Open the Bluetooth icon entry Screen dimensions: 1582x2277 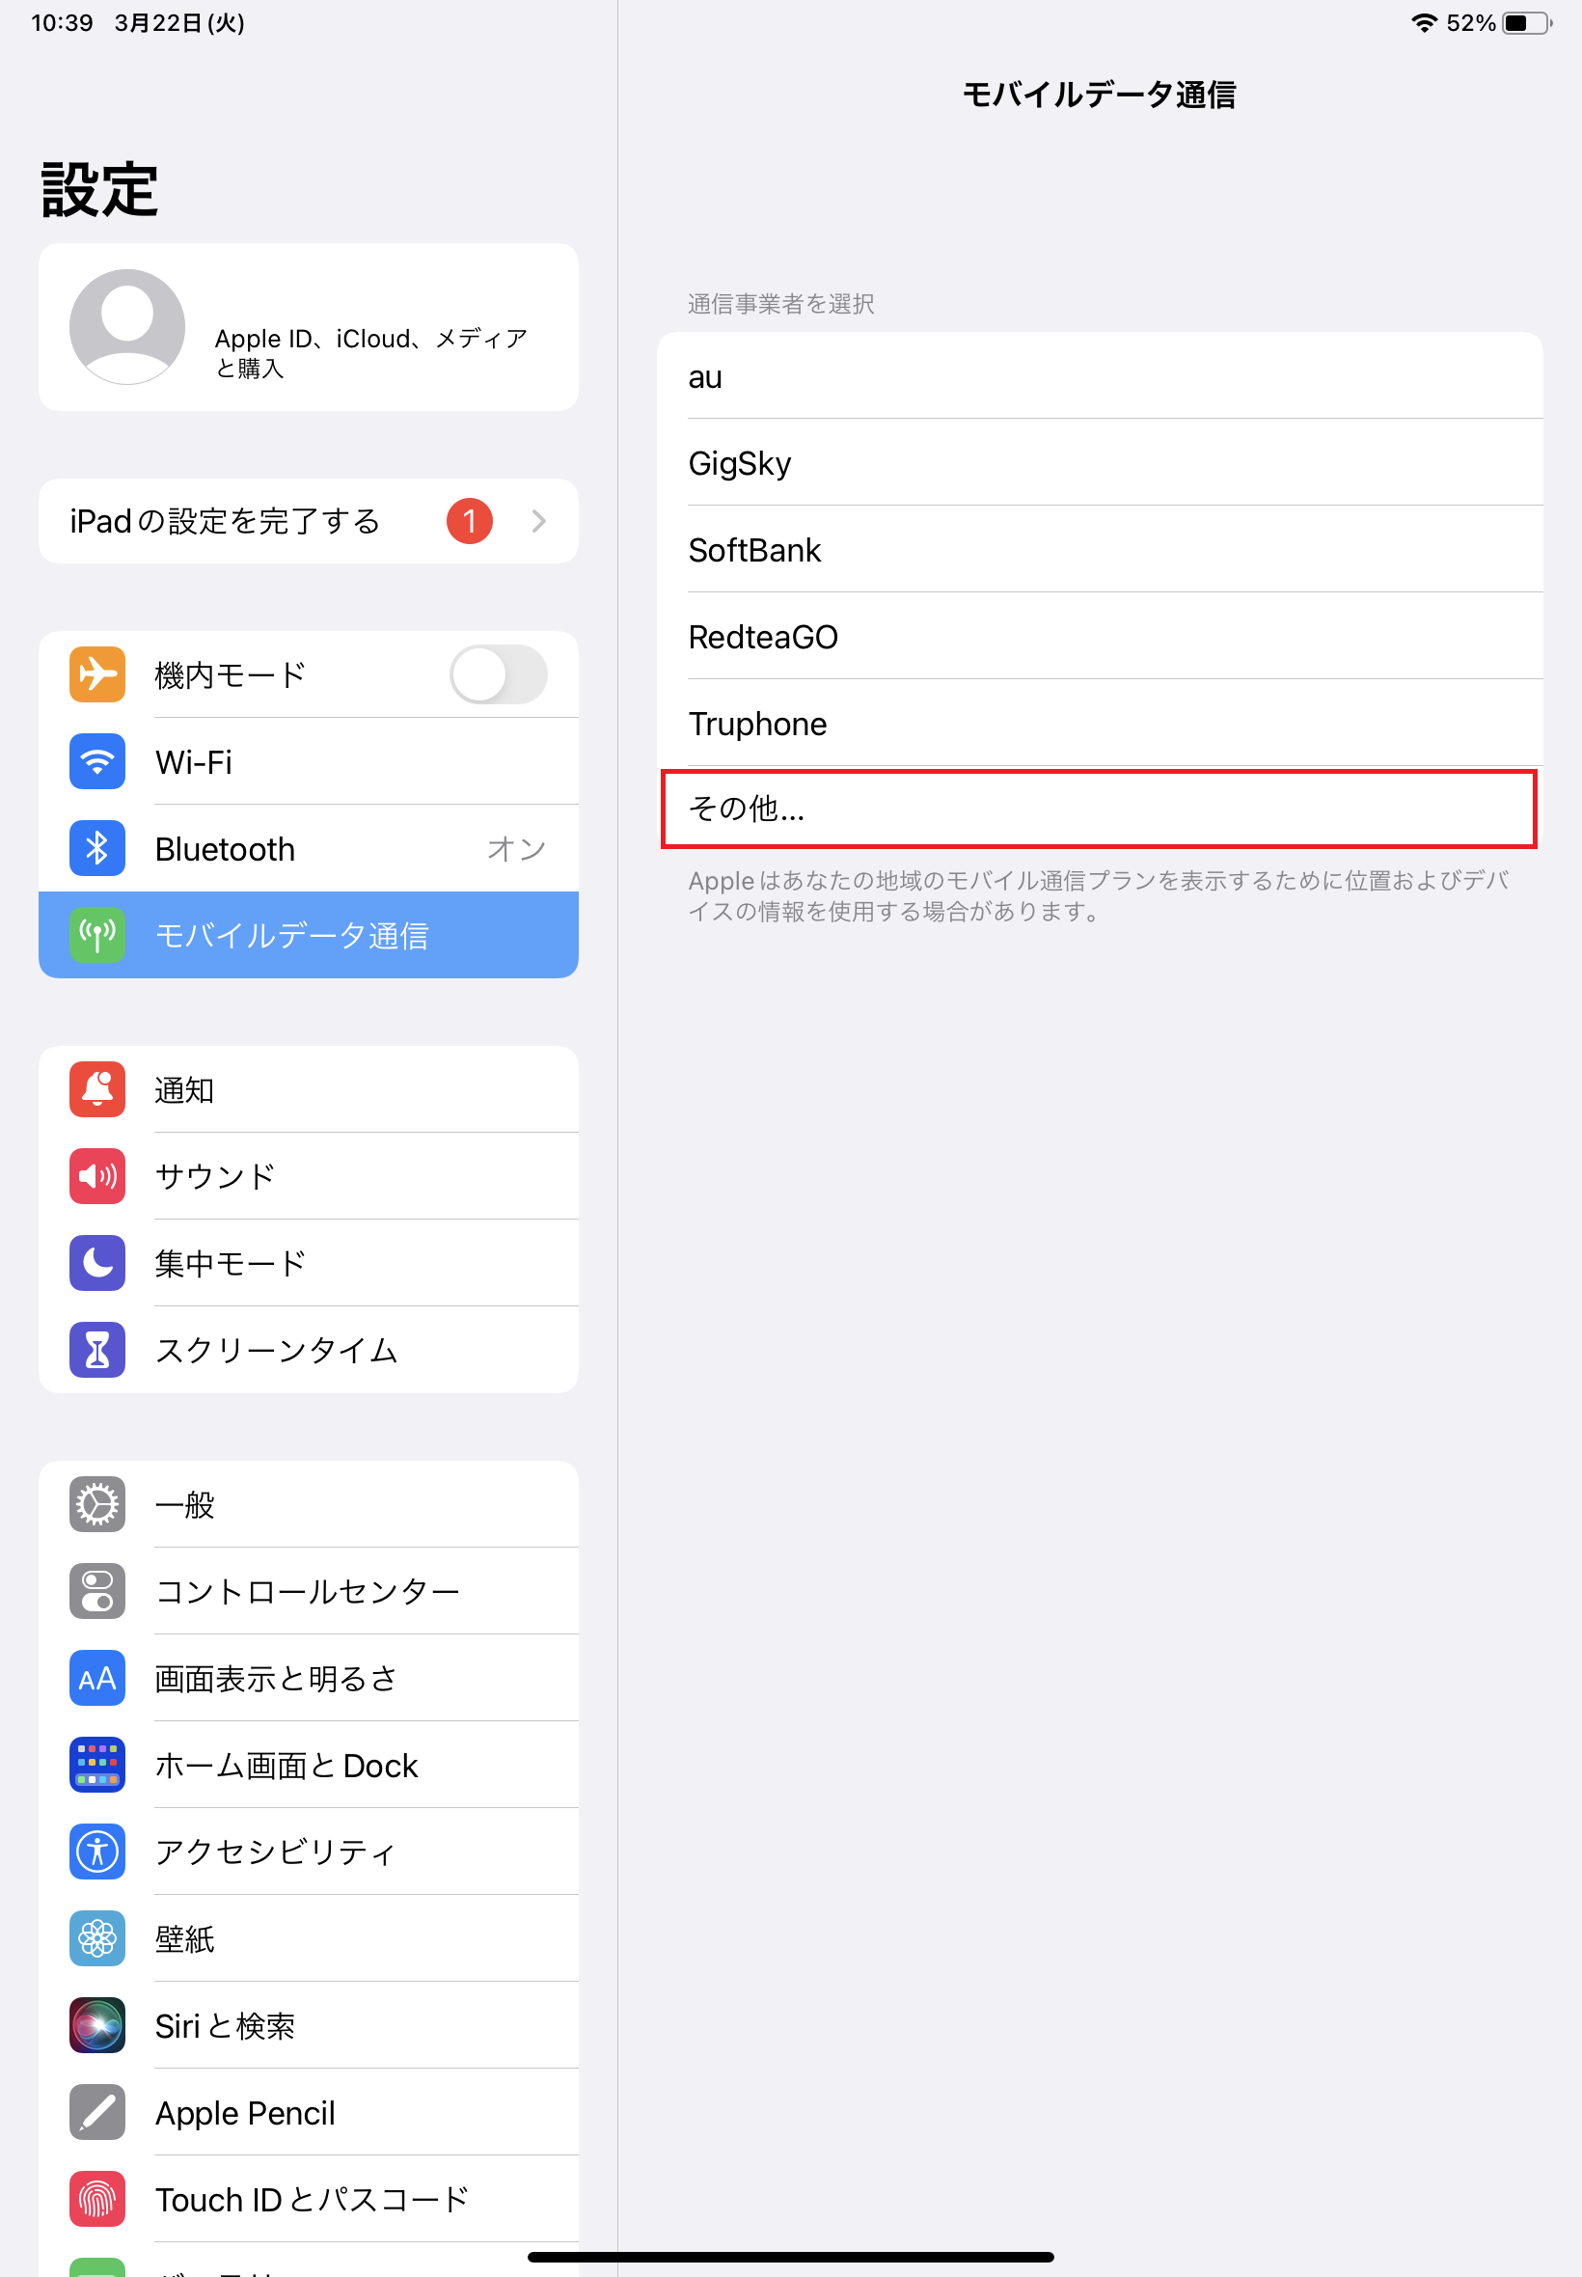tap(97, 848)
